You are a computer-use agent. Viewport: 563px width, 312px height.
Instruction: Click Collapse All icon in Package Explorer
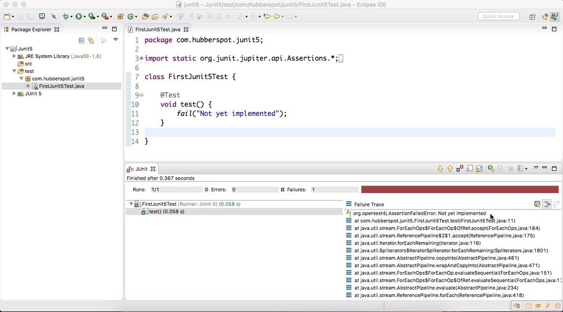pyautogui.click(x=82, y=41)
